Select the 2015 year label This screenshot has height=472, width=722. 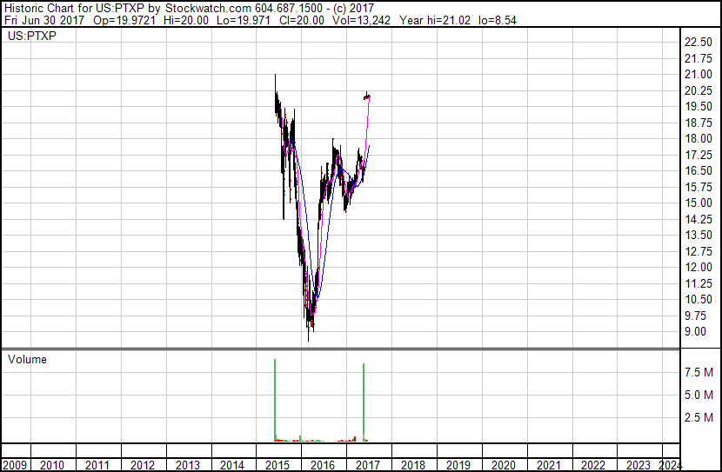(x=277, y=465)
